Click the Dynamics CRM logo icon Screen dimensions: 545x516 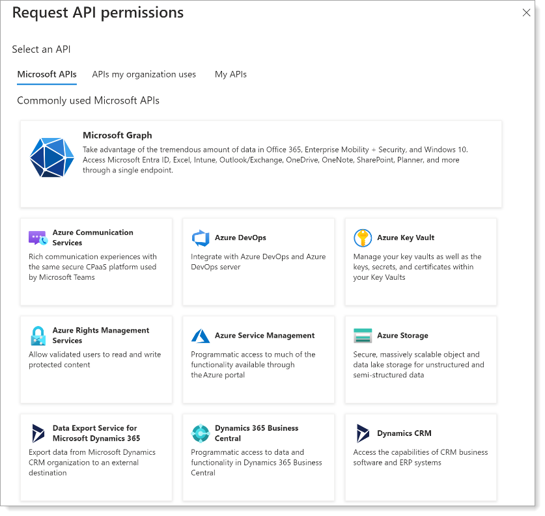(363, 433)
